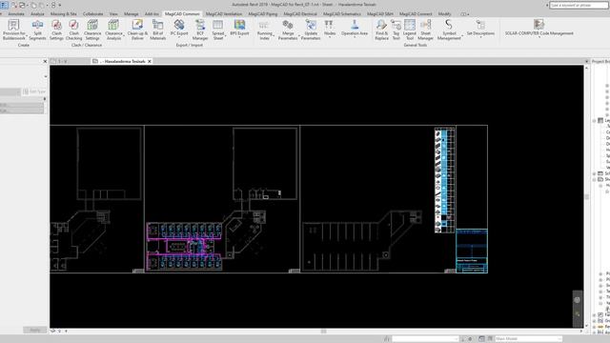Select the Operation Area tool
Screen dimensions: 610x343
[x=355, y=28]
